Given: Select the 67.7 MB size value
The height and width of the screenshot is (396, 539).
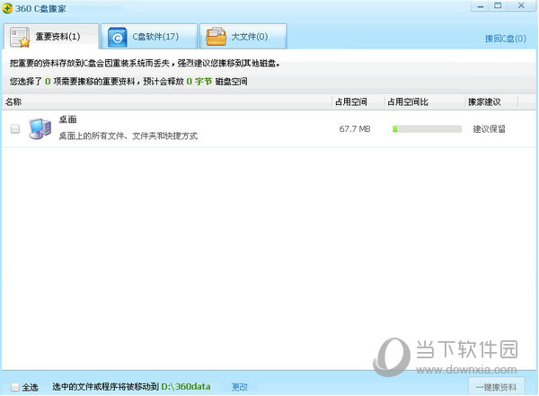Looking at the screenshot, I should point(355,129).
